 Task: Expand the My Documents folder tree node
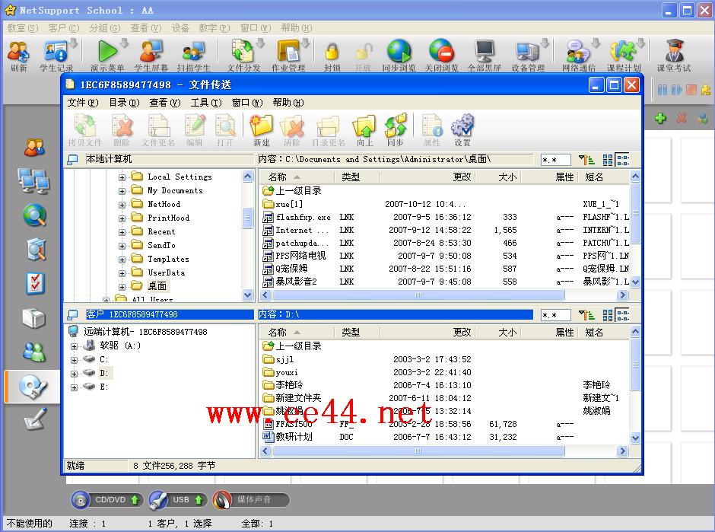[x=122, y=191]
